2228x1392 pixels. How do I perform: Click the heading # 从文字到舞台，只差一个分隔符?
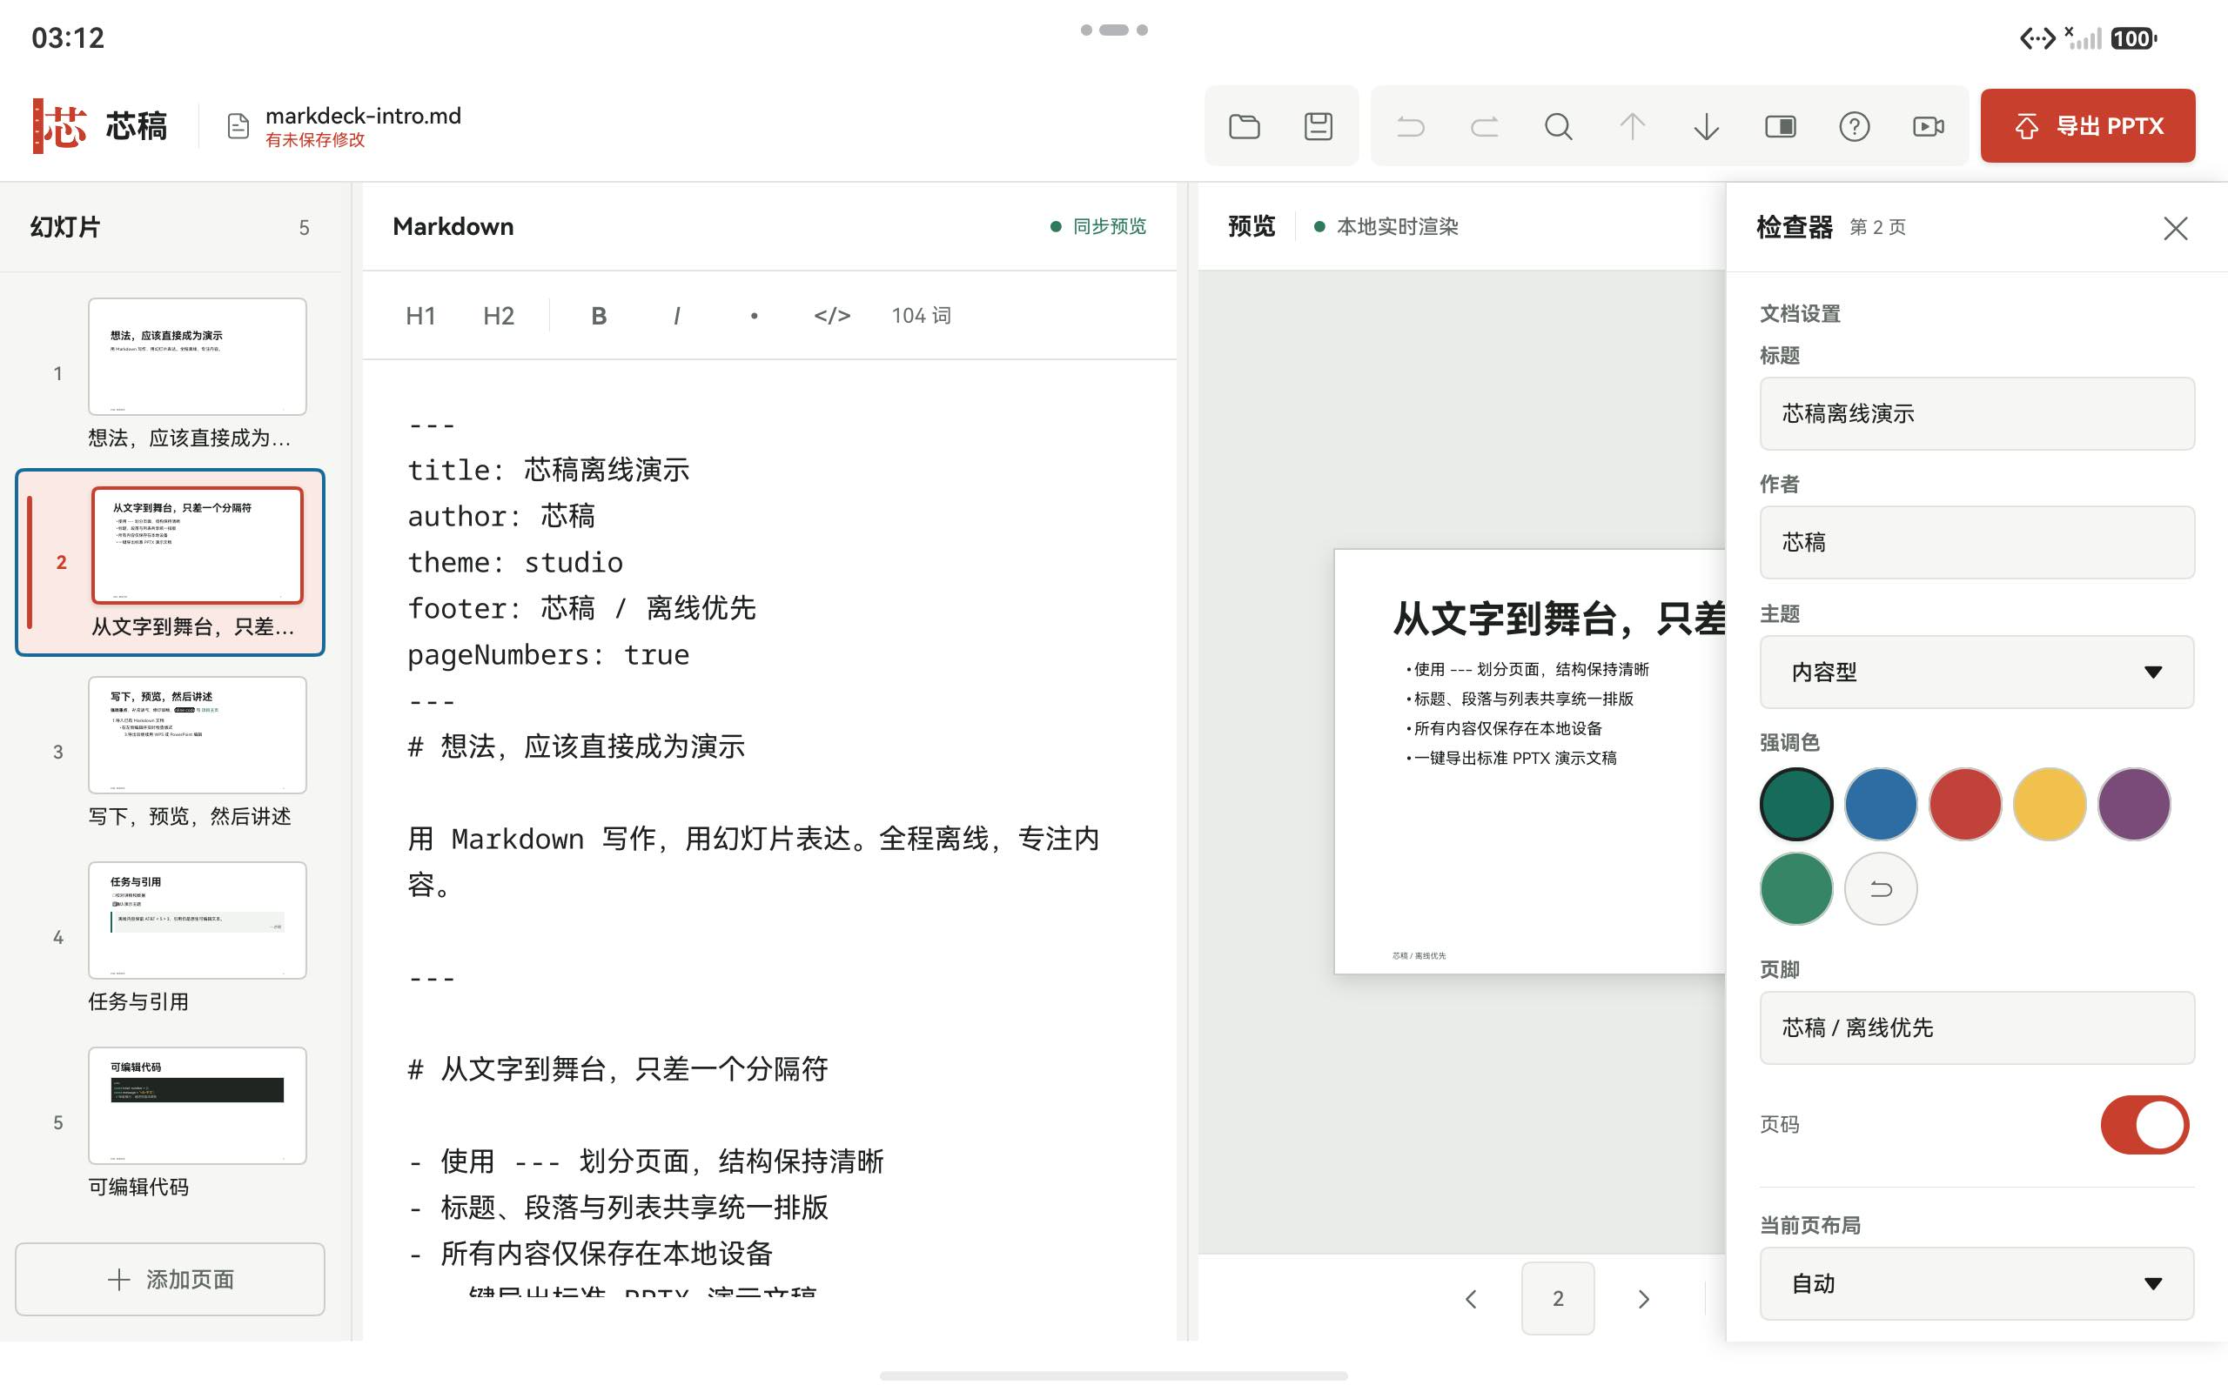click(x=618, y=1069)
